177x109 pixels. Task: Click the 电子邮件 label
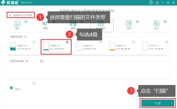click(x=101, y=28)
